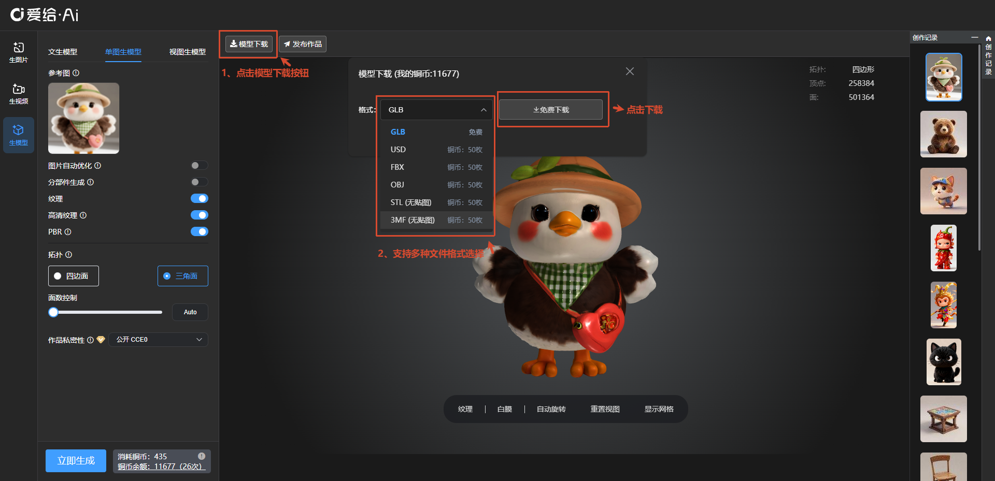Select the brown teddy bear history thumbnail
Screen dimensions: 995x481
944,134
